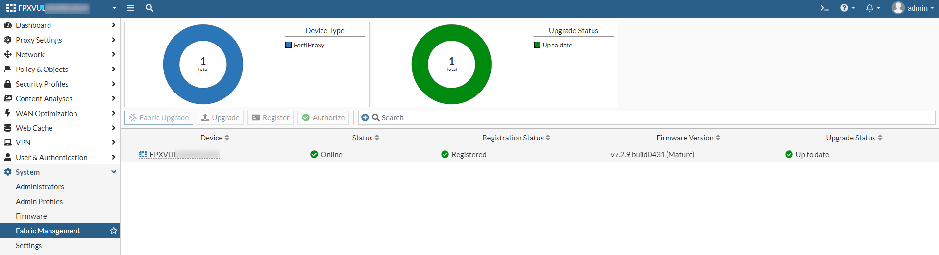Open the CLI console icon
The image size is (939, 255).
point(825,8)
